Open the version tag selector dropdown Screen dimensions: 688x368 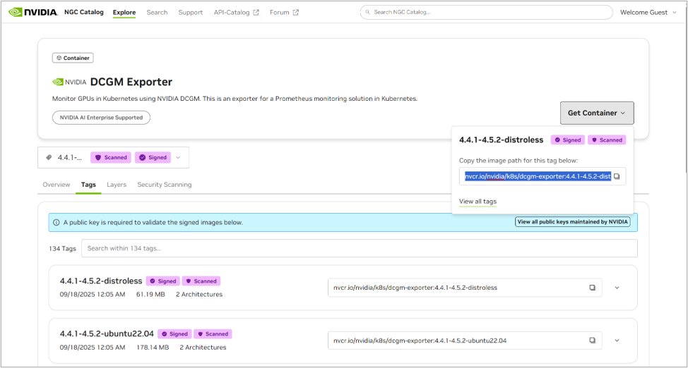[x=178, y=158]
